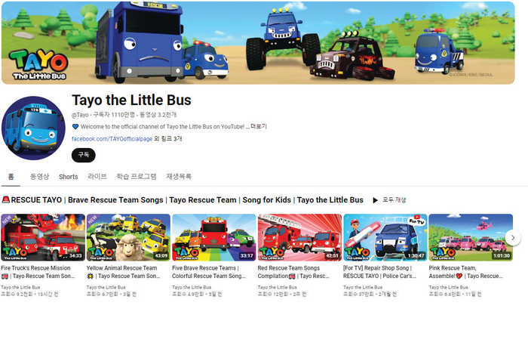Image resolution: width=528 pixels, height=352 pixels.
Task: Play all videos via 모두 재생
Action: coord(394,200)
